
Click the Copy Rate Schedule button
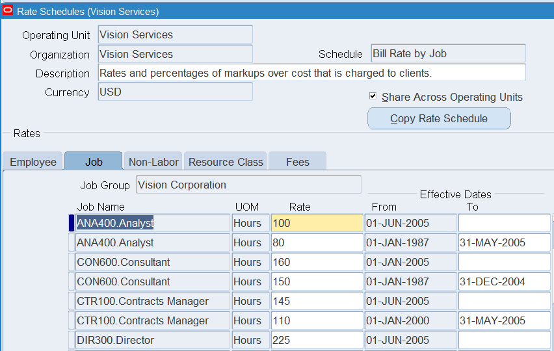439,119
